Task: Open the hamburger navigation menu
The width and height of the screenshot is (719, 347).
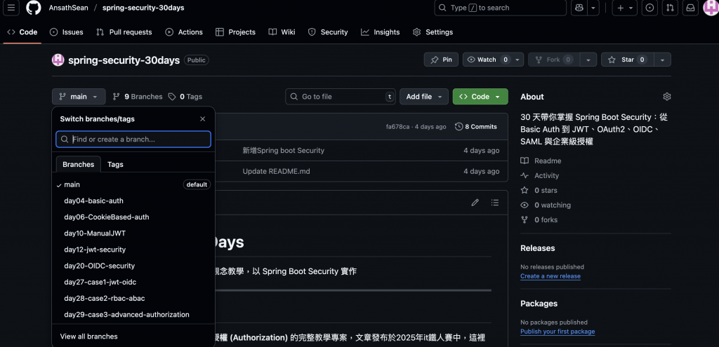Action: 11,8
